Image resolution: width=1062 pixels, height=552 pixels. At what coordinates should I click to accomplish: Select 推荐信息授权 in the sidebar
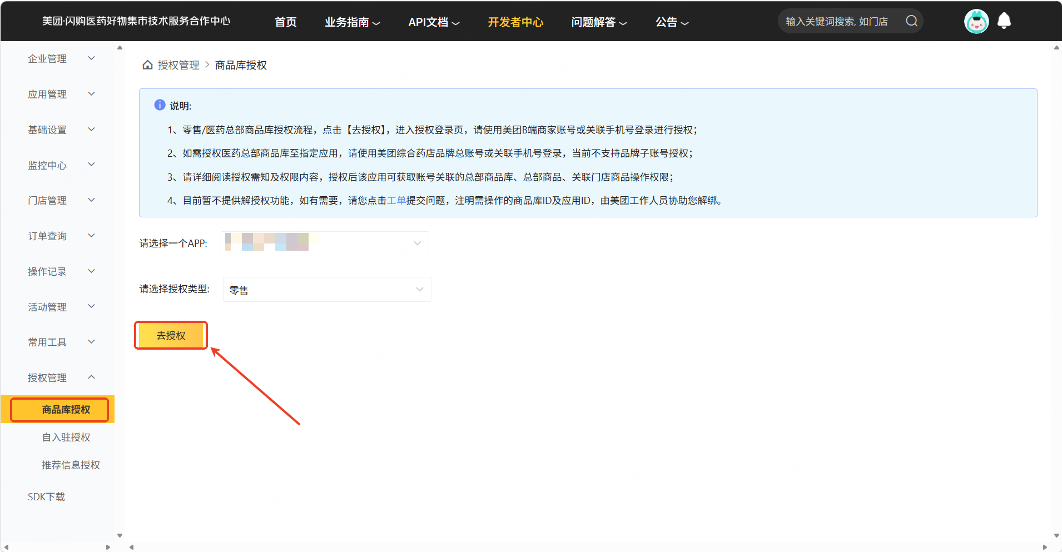click(71, 465)
